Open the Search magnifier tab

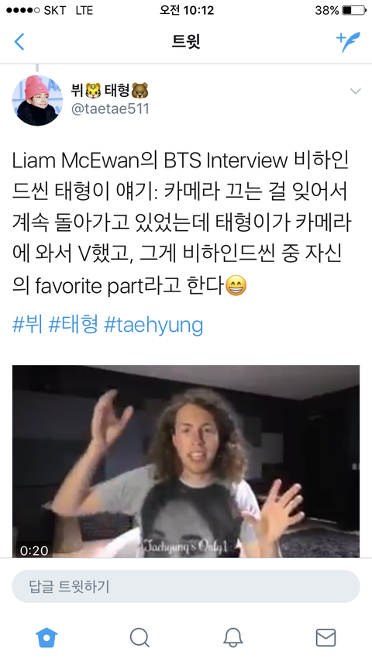[139, 637]
